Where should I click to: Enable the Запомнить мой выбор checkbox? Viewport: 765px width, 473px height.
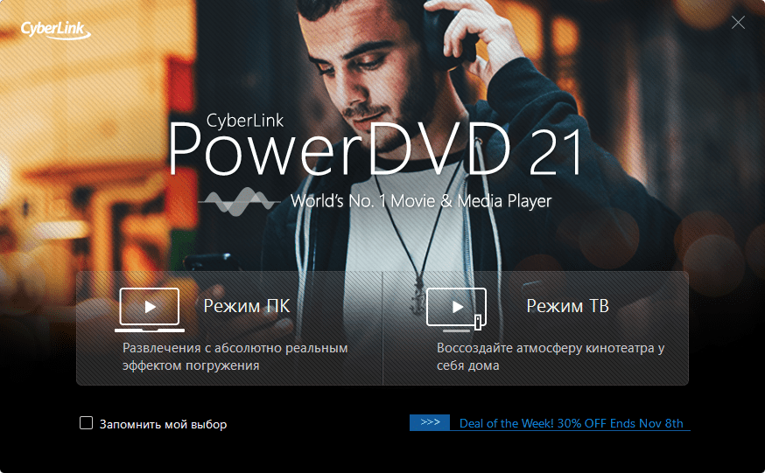pyautogui.click(x=87, y=423)
